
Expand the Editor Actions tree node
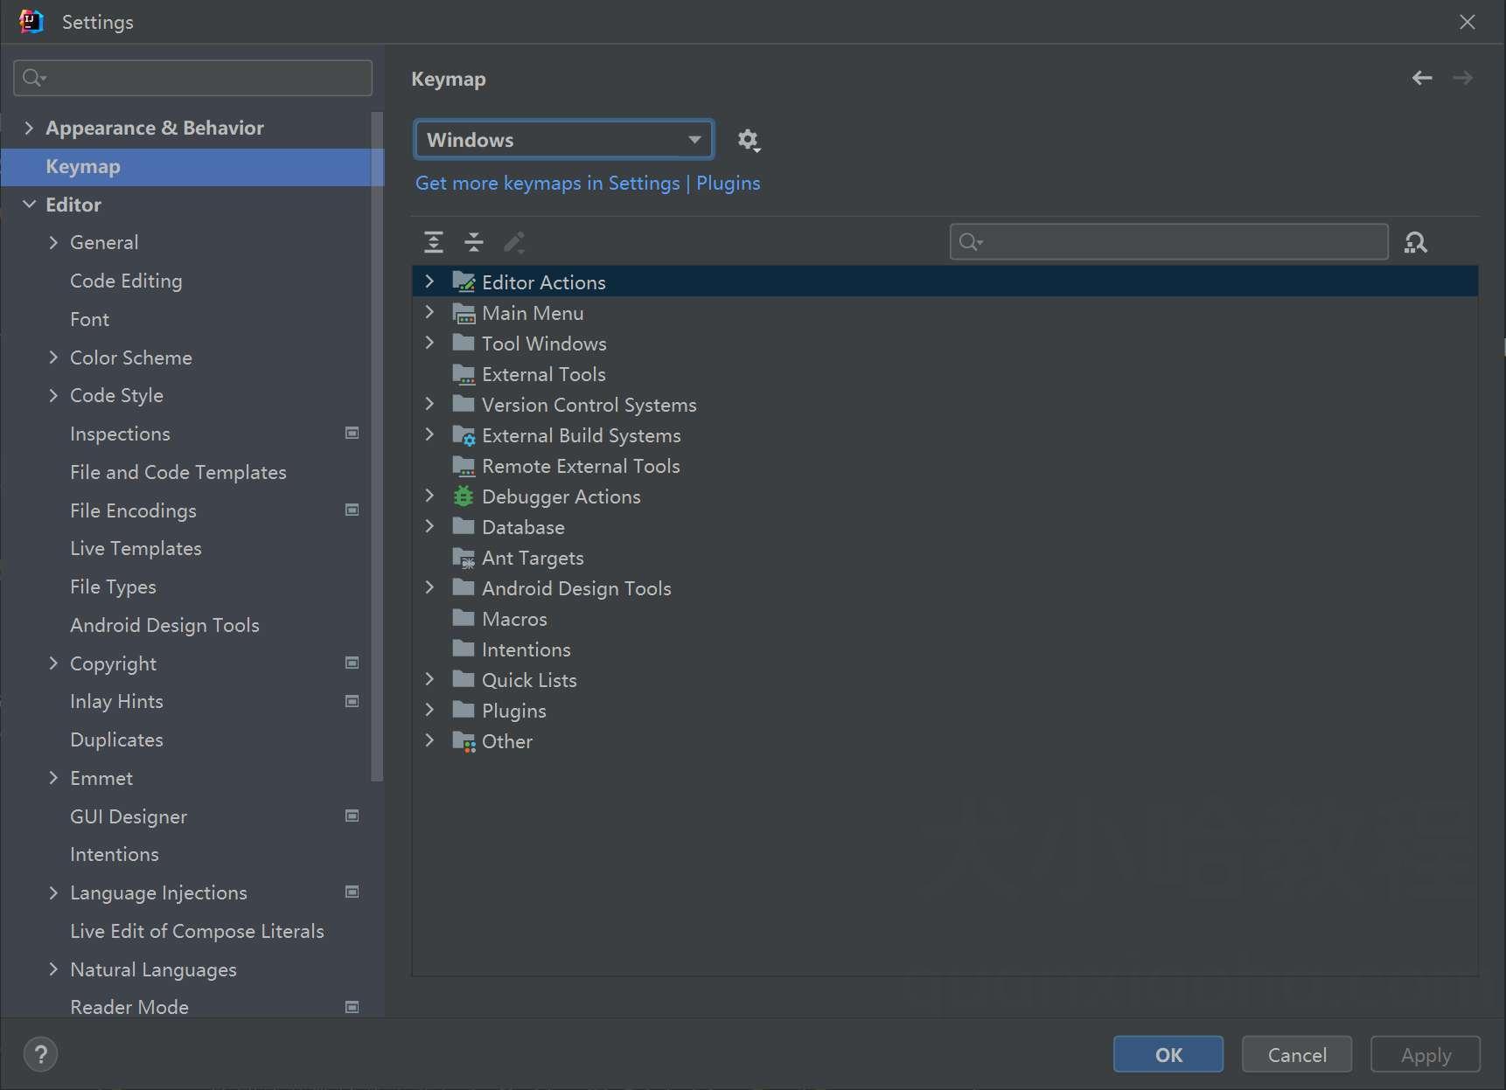click(x=429, y=281)
